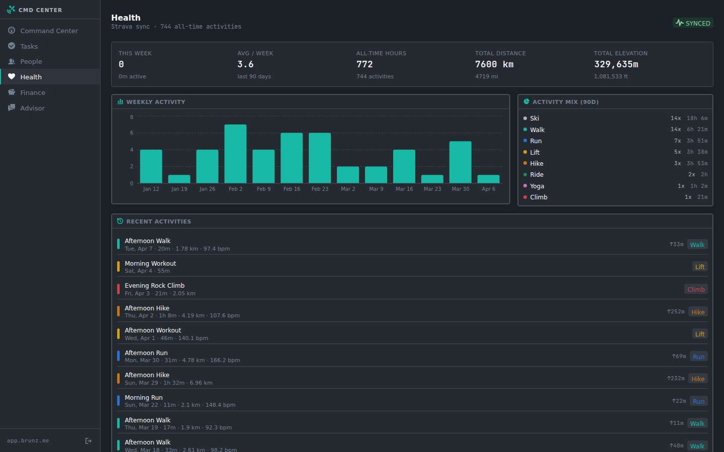Click the Lift tag on Morning Workout
724x452 pixels.
click(700, 267)
